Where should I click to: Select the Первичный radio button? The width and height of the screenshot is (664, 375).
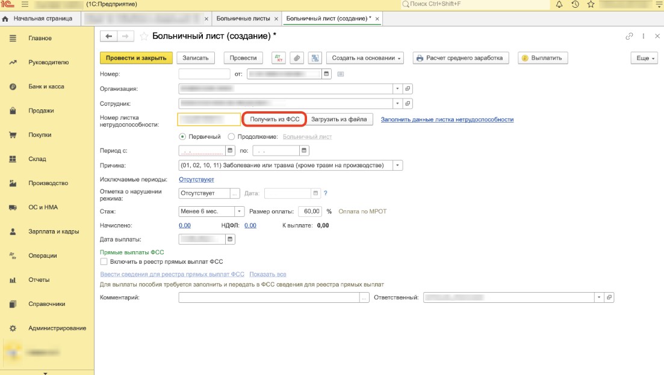(183, 136)
